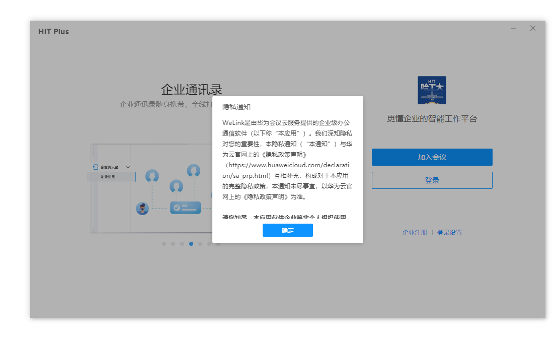The width and height of the screenshot is (559, 339).
Task: Minimize the HIT Plus window
Action: click(514, 28)
